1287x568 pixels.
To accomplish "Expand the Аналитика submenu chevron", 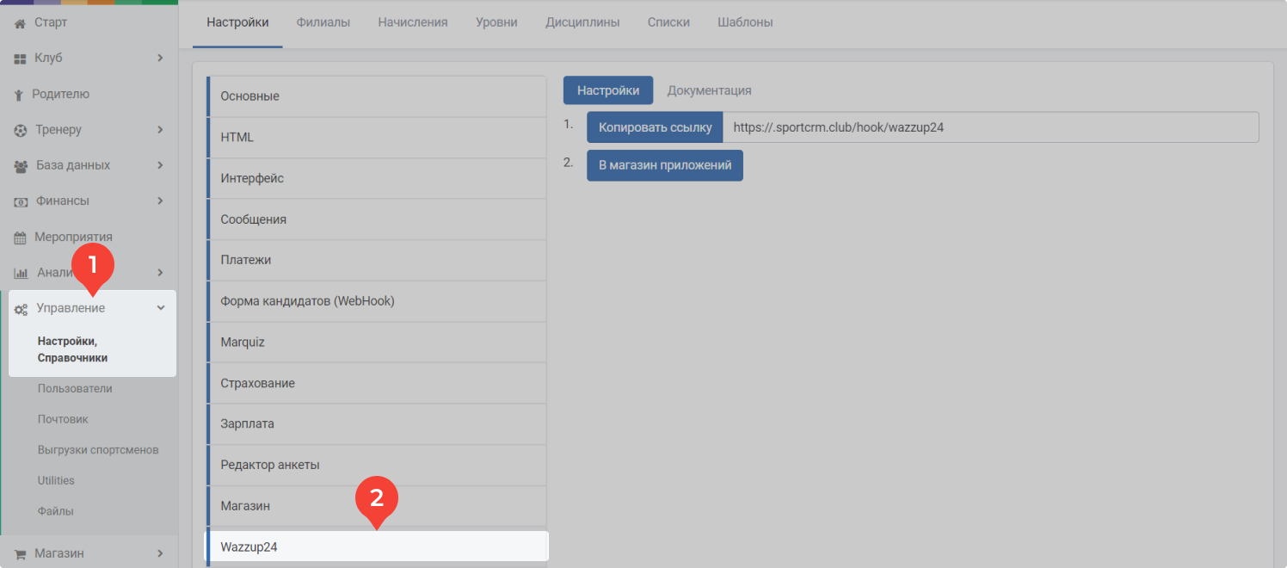I will coord(161,273).
